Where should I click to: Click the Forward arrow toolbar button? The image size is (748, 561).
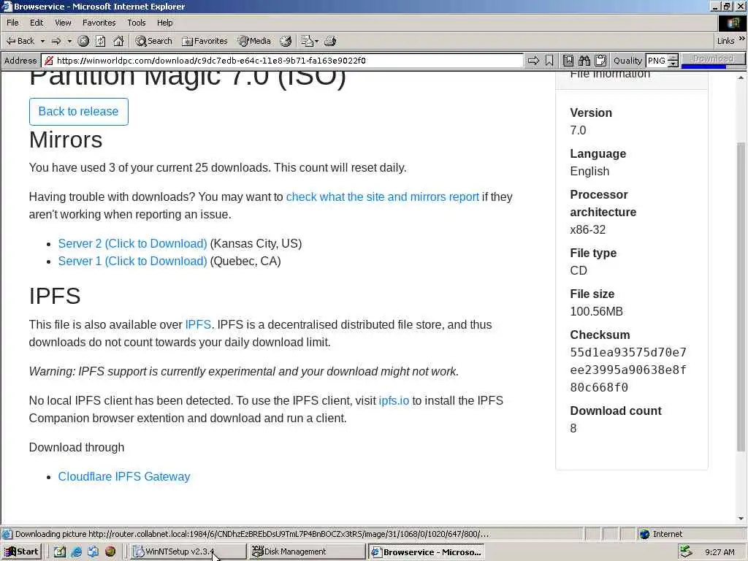56,41
